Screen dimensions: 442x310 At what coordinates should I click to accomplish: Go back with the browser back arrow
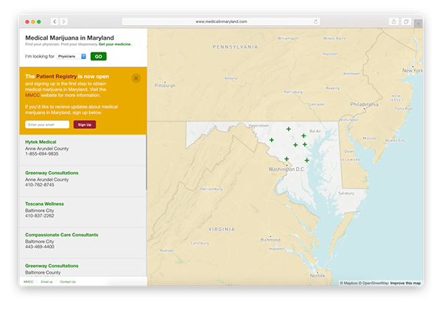pyautogui.click(x=55, y=21)
